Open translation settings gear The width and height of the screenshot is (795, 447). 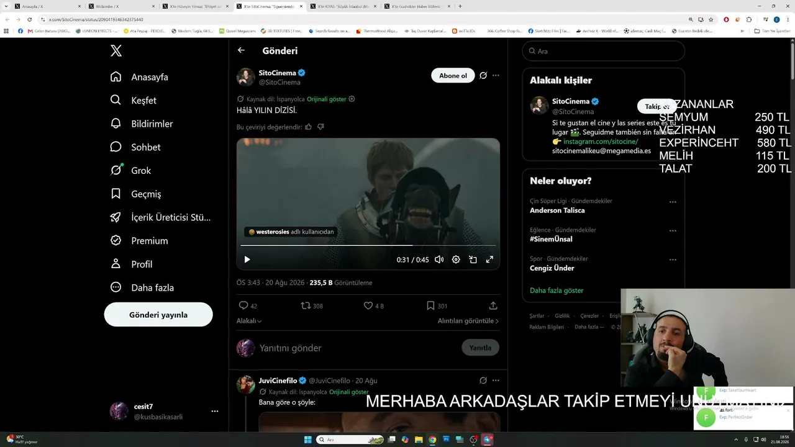tap(352, 99)
